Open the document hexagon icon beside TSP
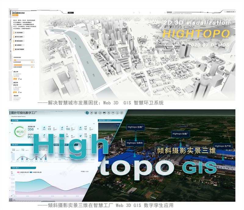 117,113
